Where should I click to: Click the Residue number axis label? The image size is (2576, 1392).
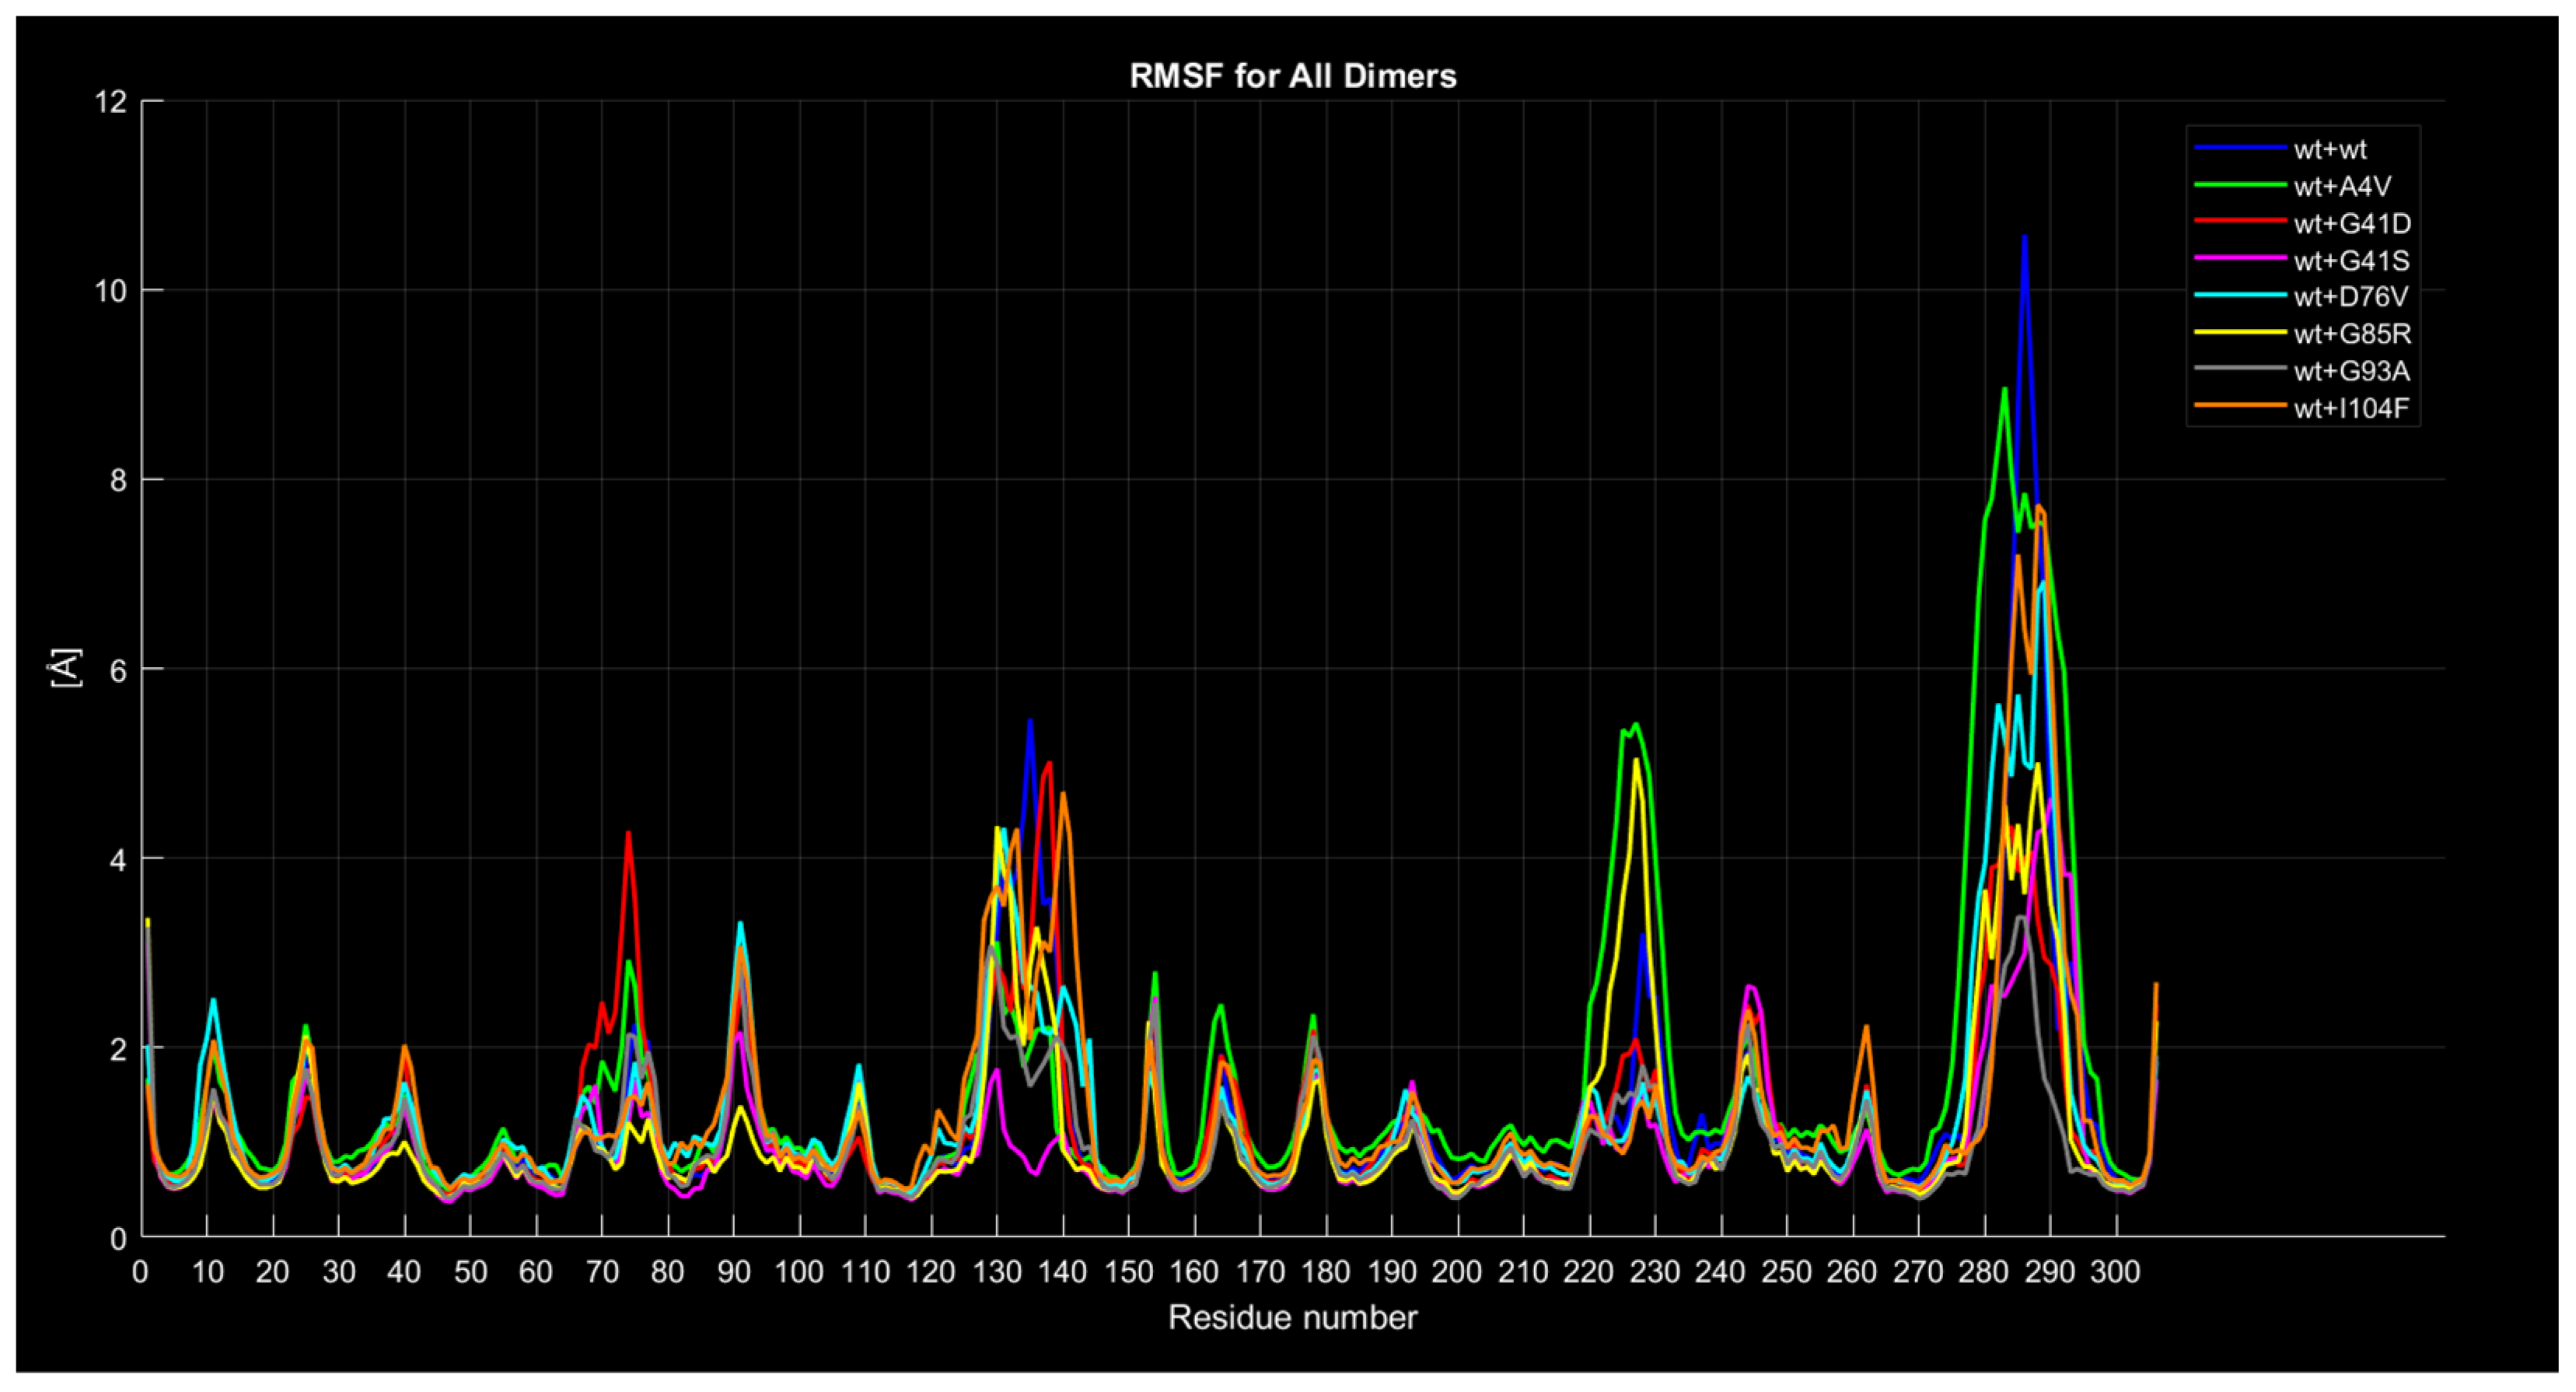[x=1292, y=1318]
